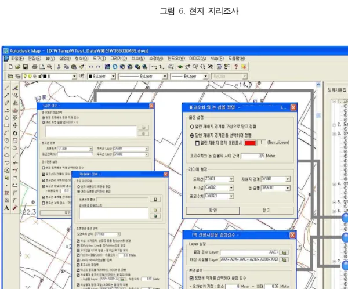The height and width of the screenshot is (289, 348).
Task: Open the 삽입(I) menu
Action: [x=65, y=59]
